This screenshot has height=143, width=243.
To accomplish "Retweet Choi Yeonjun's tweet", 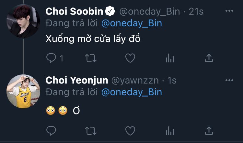I will 90,131.
